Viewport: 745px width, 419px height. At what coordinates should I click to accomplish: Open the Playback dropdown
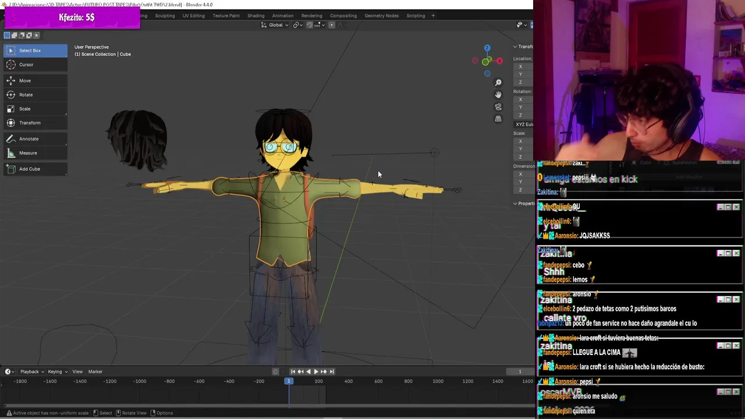point(31,371)
